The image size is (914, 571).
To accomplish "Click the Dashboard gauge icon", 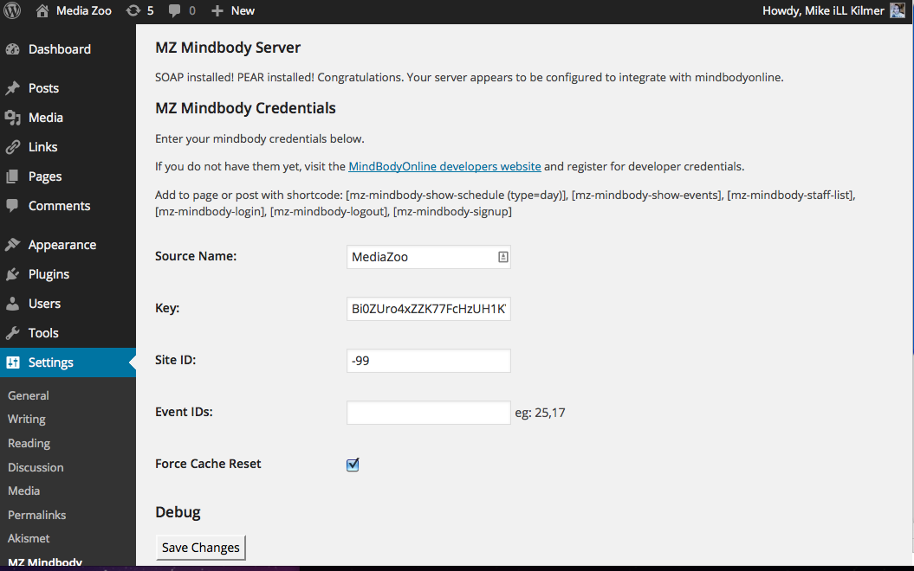I will [12, 49].
